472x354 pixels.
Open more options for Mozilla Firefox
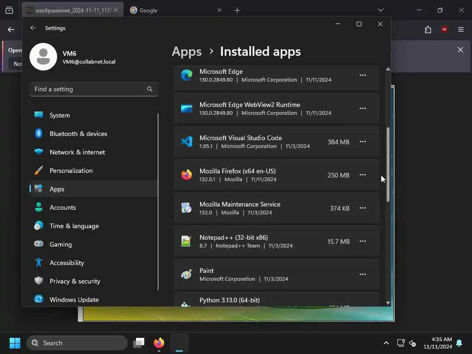363,175
